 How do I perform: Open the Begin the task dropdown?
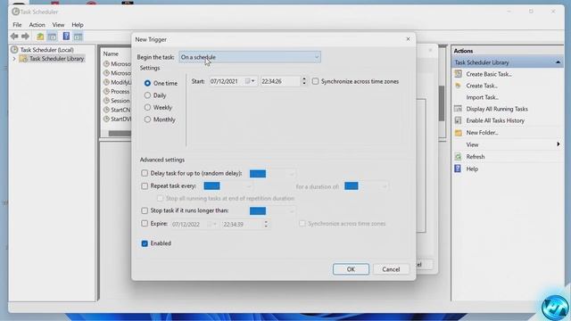click(x=250, y=57)
